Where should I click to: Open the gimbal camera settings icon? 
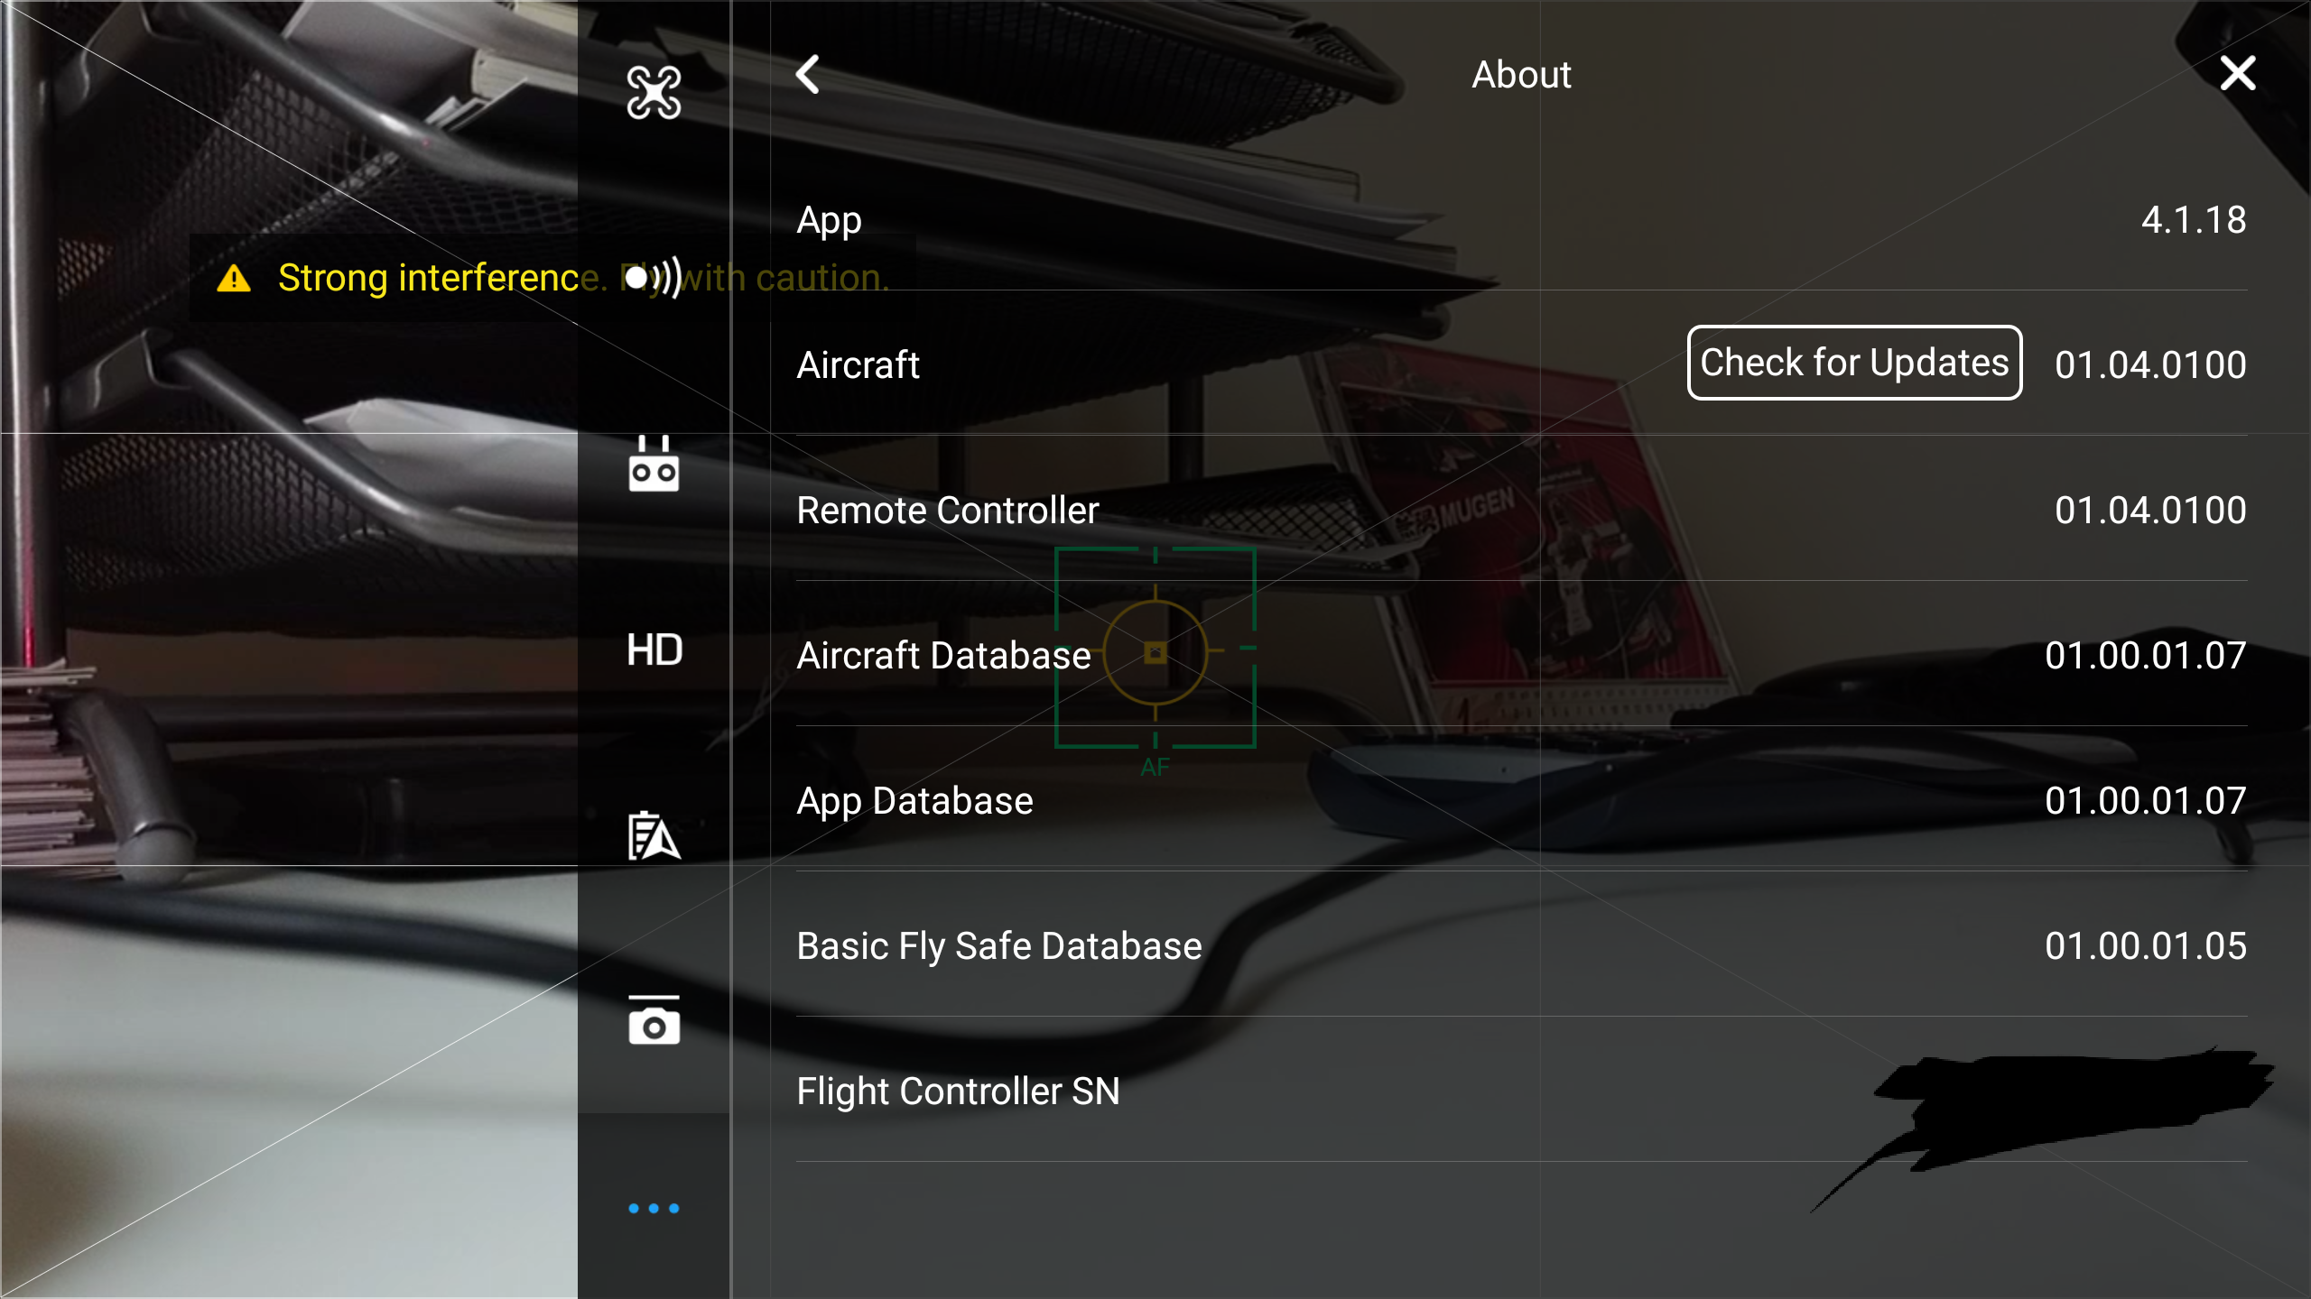[x=654, y=1020]
